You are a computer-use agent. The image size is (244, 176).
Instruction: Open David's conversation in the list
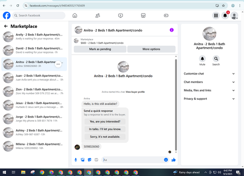[x=34, y=51]
